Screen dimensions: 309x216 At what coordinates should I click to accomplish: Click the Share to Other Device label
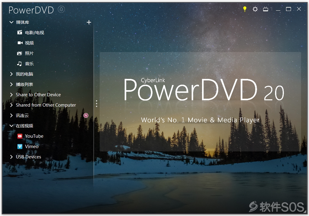38,95
